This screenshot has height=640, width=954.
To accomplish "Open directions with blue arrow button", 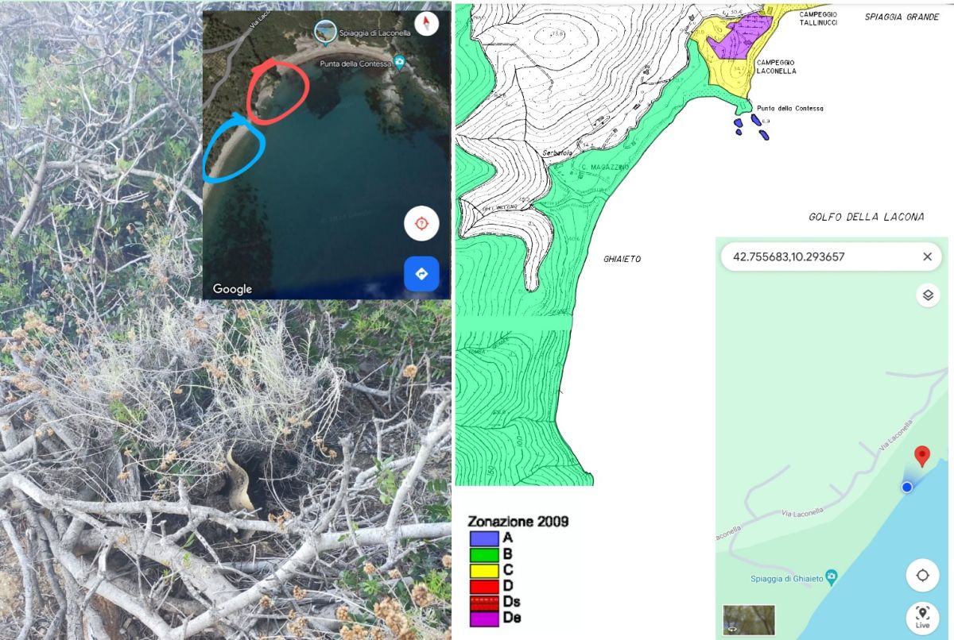I will 421,274.
